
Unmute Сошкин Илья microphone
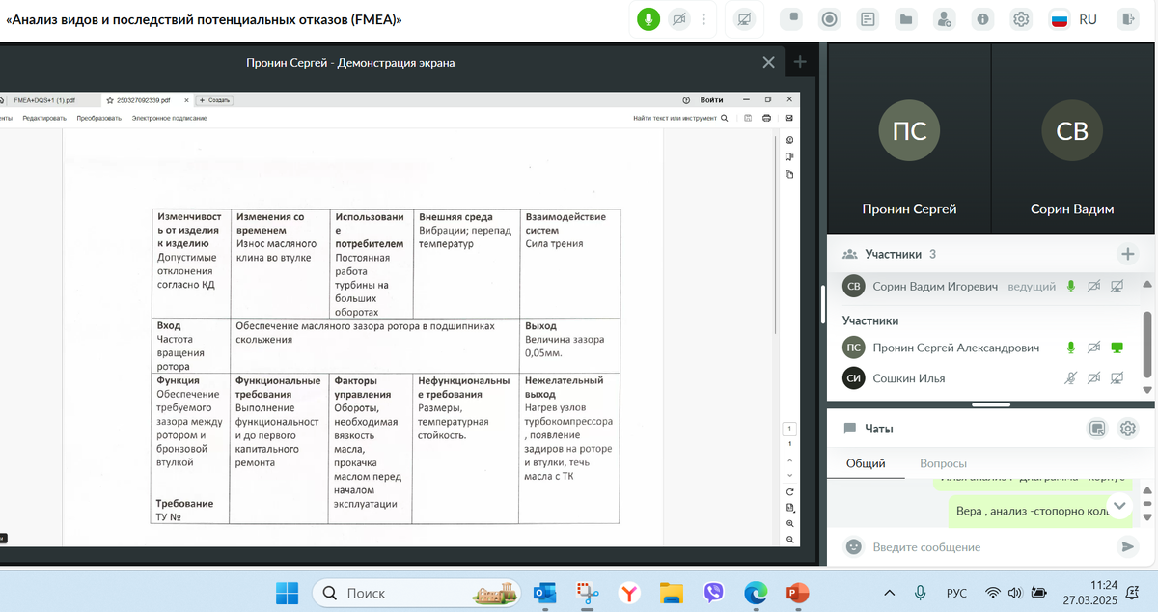coord(1071,377)
